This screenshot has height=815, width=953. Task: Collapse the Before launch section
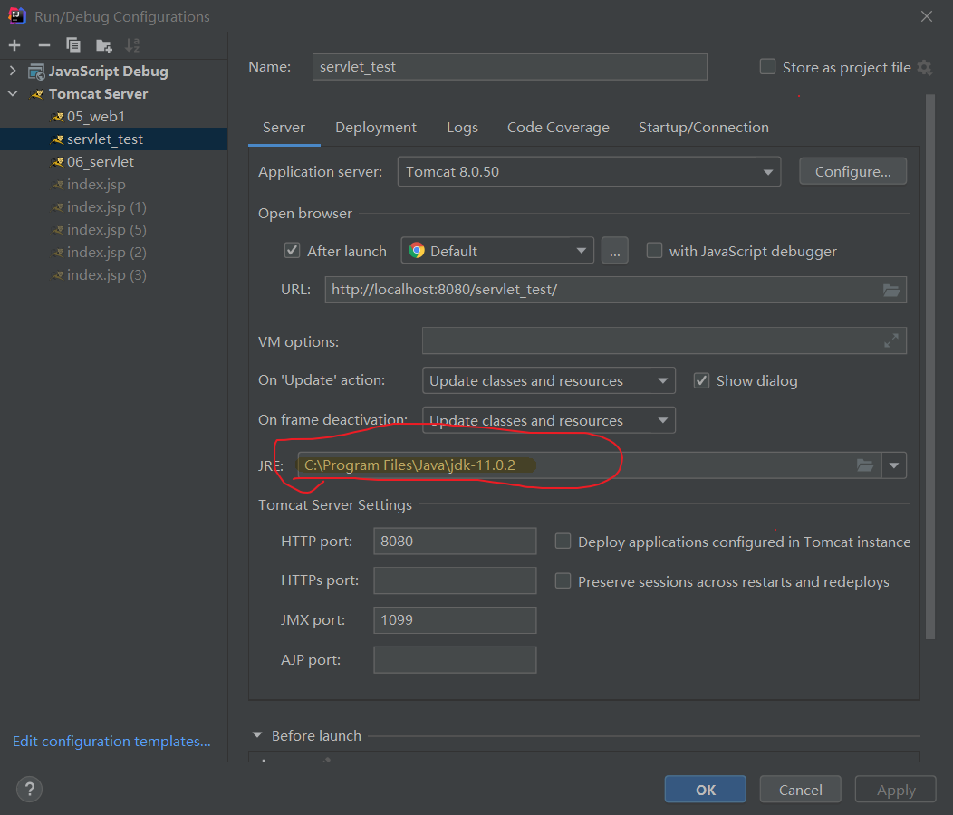(257, 735)
